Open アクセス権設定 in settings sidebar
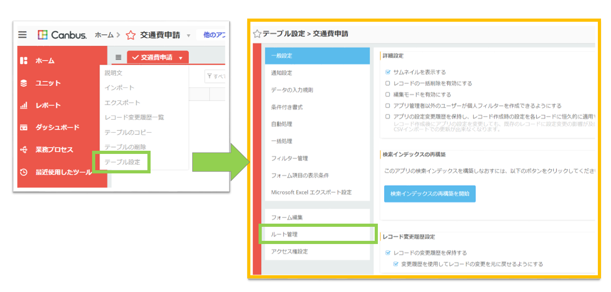The width and height of the screenshot is (611, 292). coord(318,251)
